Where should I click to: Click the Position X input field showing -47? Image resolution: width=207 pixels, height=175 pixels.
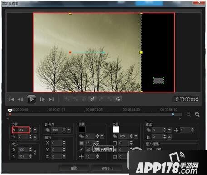23,130
